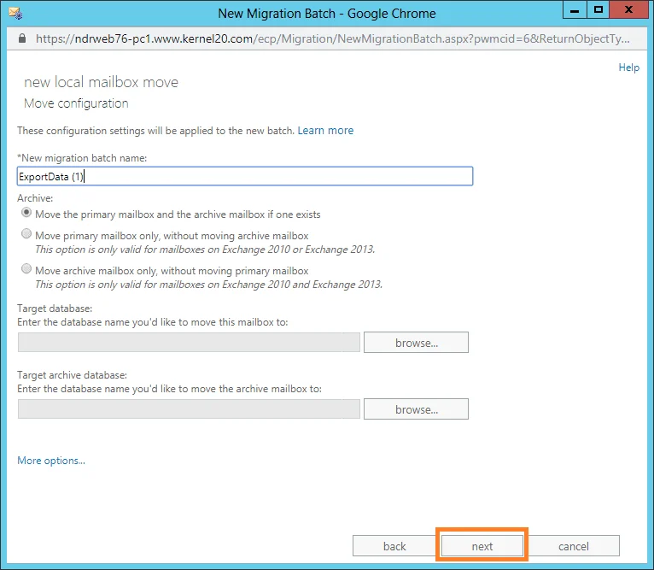Expand More options link
Viewport: 654px width, 570px height.
[51, 460]
